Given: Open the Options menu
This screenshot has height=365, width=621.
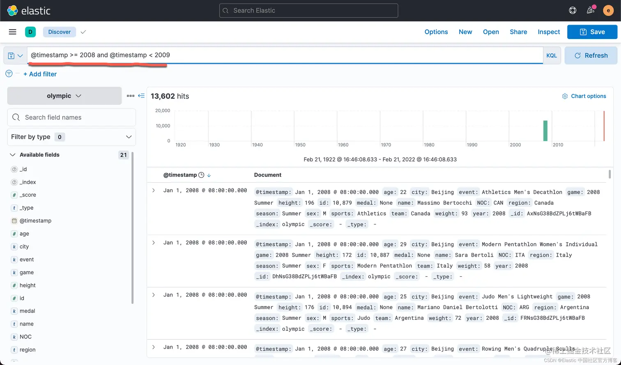Looking at the screenshot, I should point(436,32).
